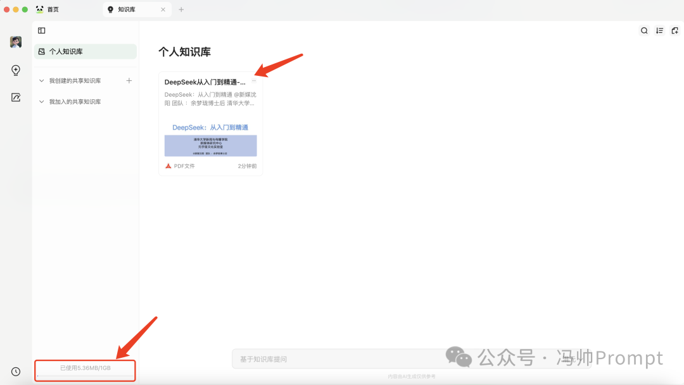Search the knowledge base with magnifier icon

coord(644,30)
